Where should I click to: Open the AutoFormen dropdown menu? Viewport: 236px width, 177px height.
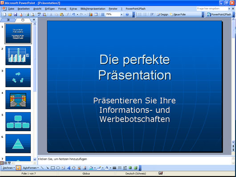pos(31,168)
